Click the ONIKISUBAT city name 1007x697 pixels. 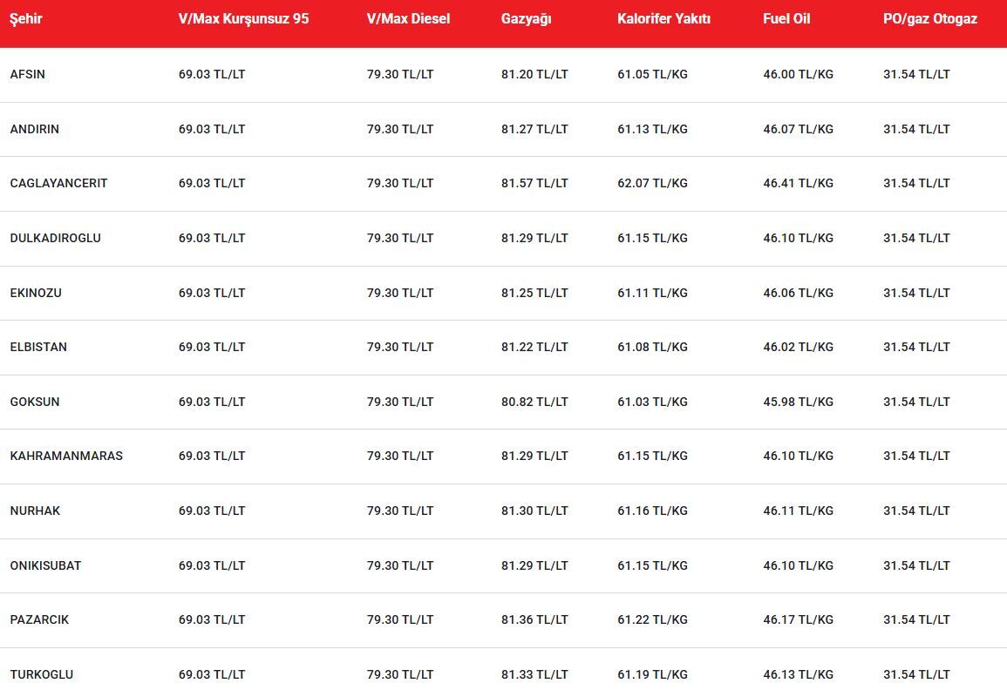tap(45, 565)
